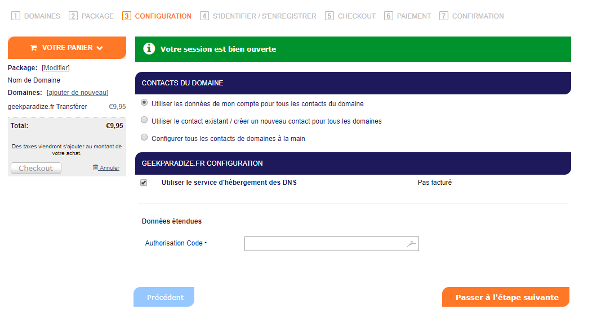The image size is (601, 323).
Task: Click the key icon in Authorisation Code field
Action: coord(411,244)
